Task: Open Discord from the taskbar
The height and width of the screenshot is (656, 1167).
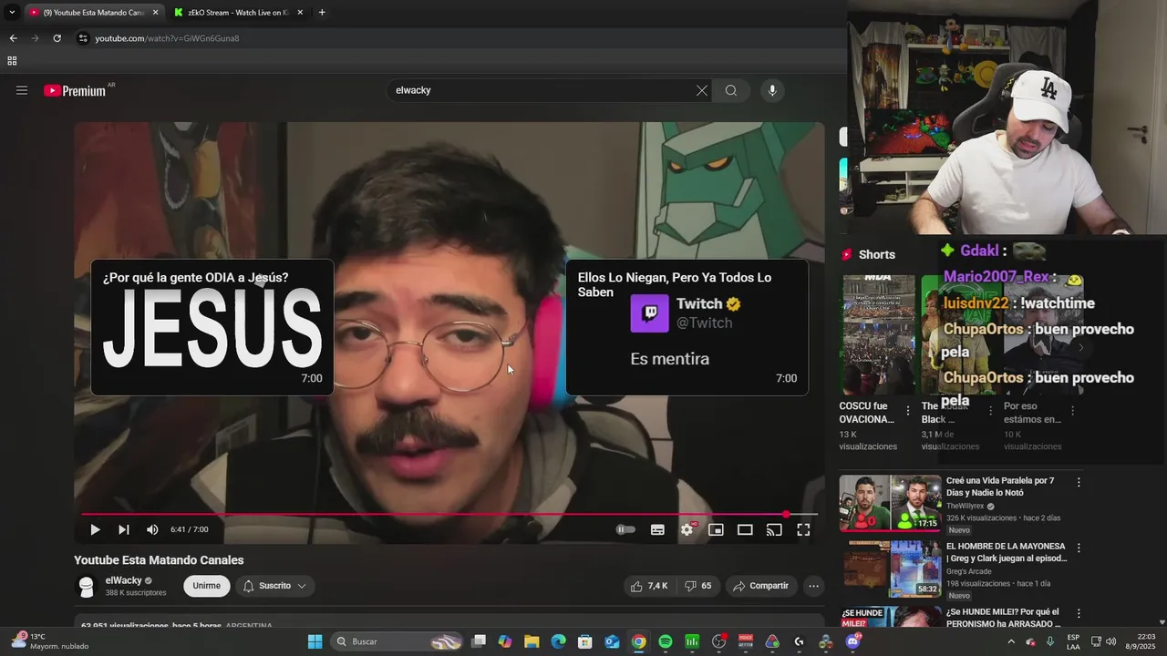Action: coord(852,641)
